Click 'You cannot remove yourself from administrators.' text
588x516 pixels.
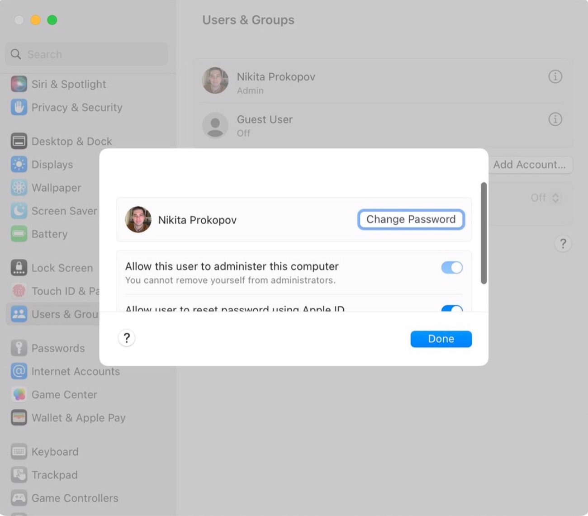pos(230,280)
